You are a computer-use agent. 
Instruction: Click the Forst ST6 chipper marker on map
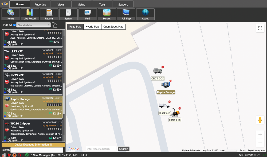pyautogui.click(x=176, y=112)
